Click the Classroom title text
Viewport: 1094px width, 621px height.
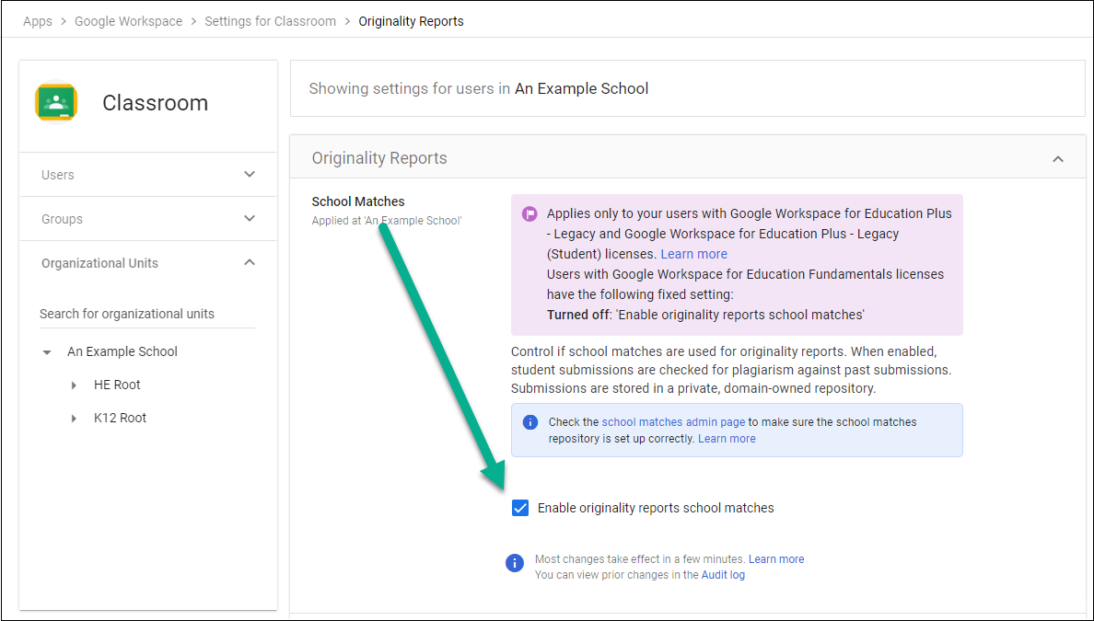[155, 102]
